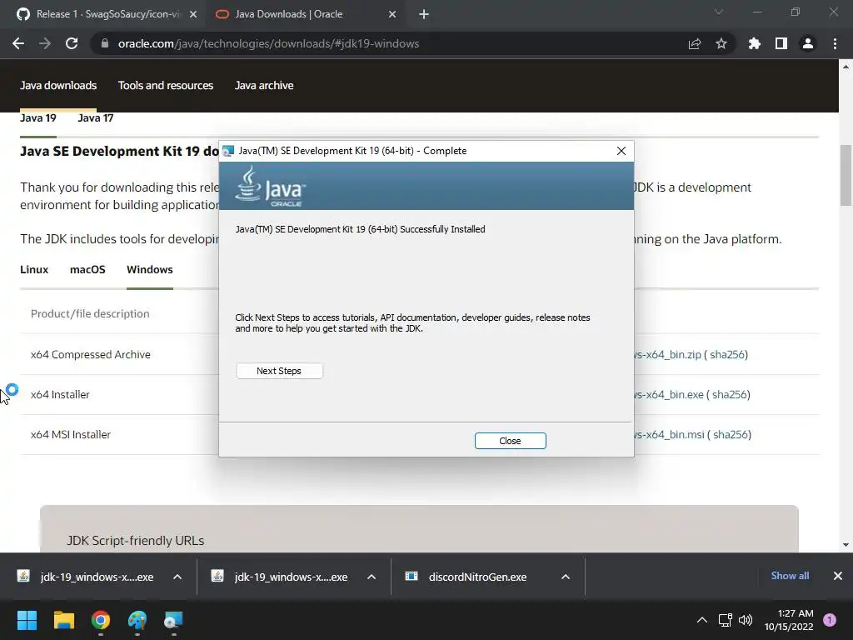Click the x64 MSI Installer row label
The width and height of the screenshot is (853, 640).
[x=71, y=434]
